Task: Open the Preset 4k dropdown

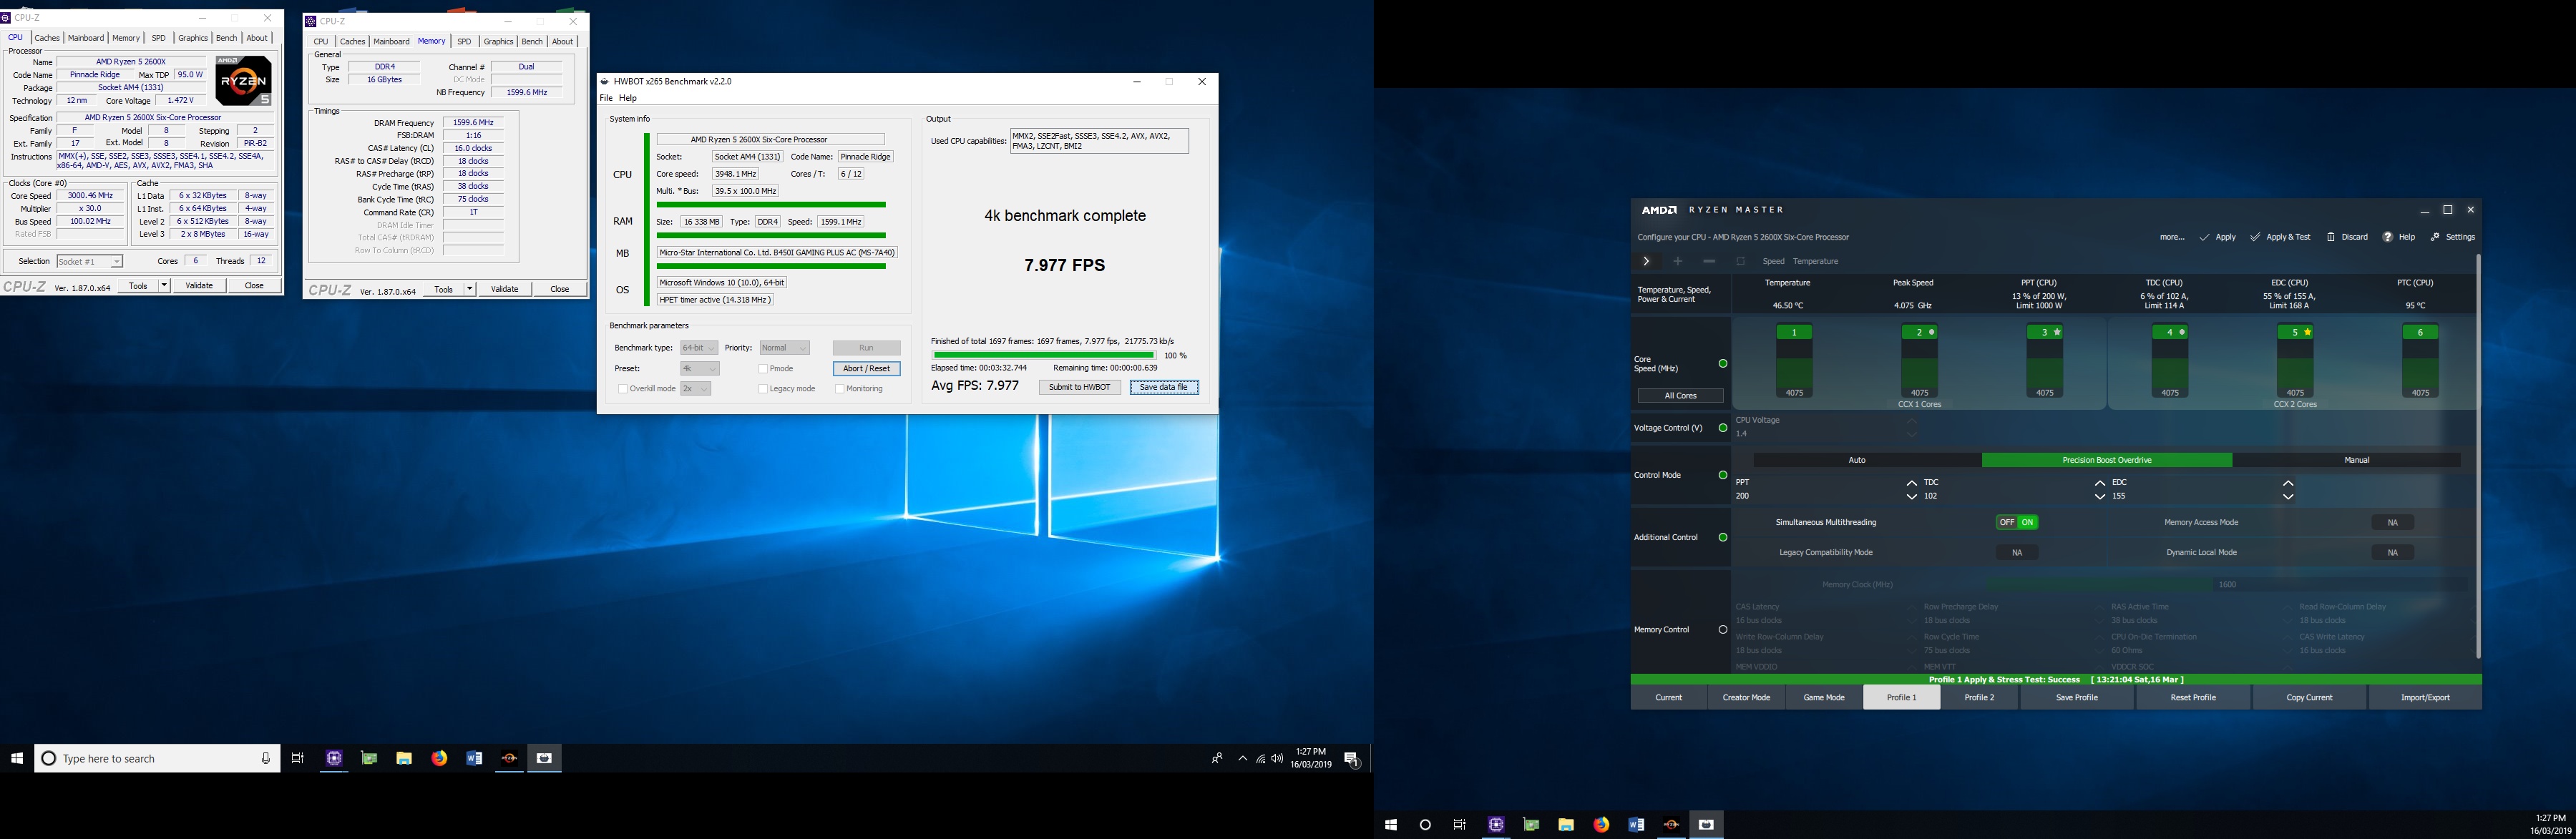Action: (699, 369)
